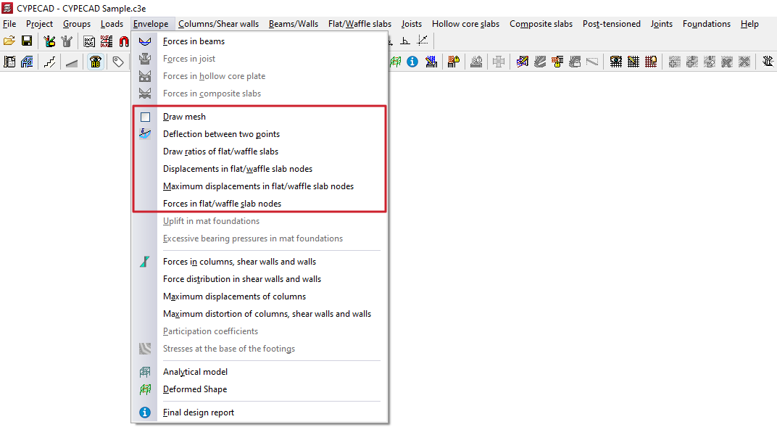
Task: Open the Project menu
Action: [39, 24]
